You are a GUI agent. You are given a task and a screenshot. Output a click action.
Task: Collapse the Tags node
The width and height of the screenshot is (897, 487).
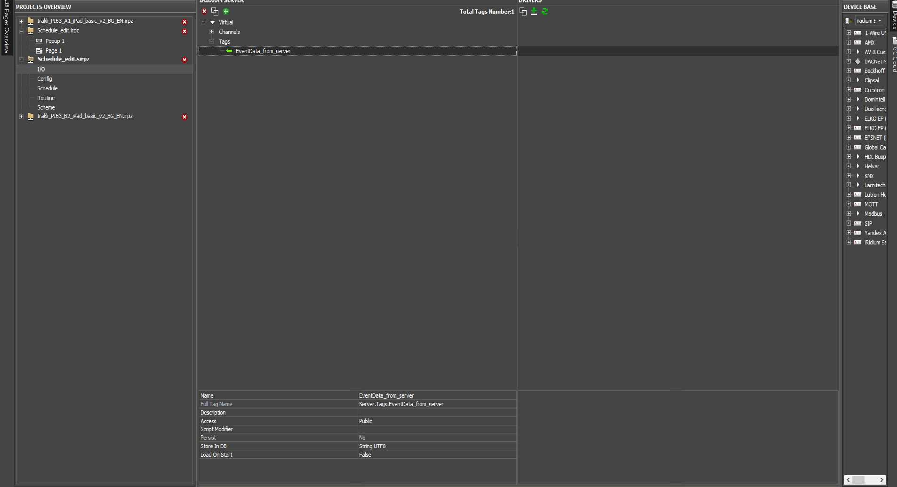[212, 41]
